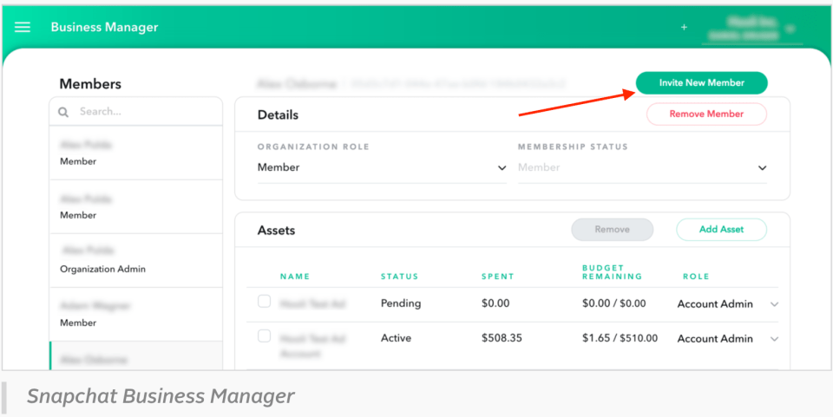Expand the Organization Role dropdown
833x417 pixels.
click(x=382, y=167)
